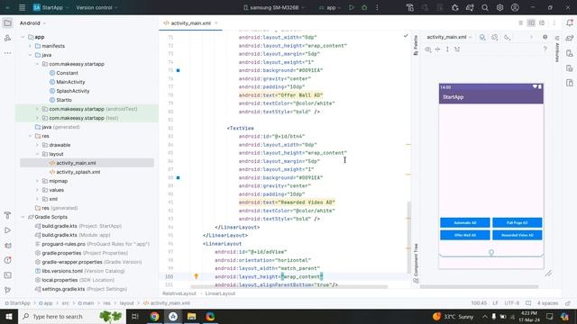Open activity_main.xml dropdown in preview toolbar
Image resolution: width=577 pixels, height=324 pixels.
point(449,37)
